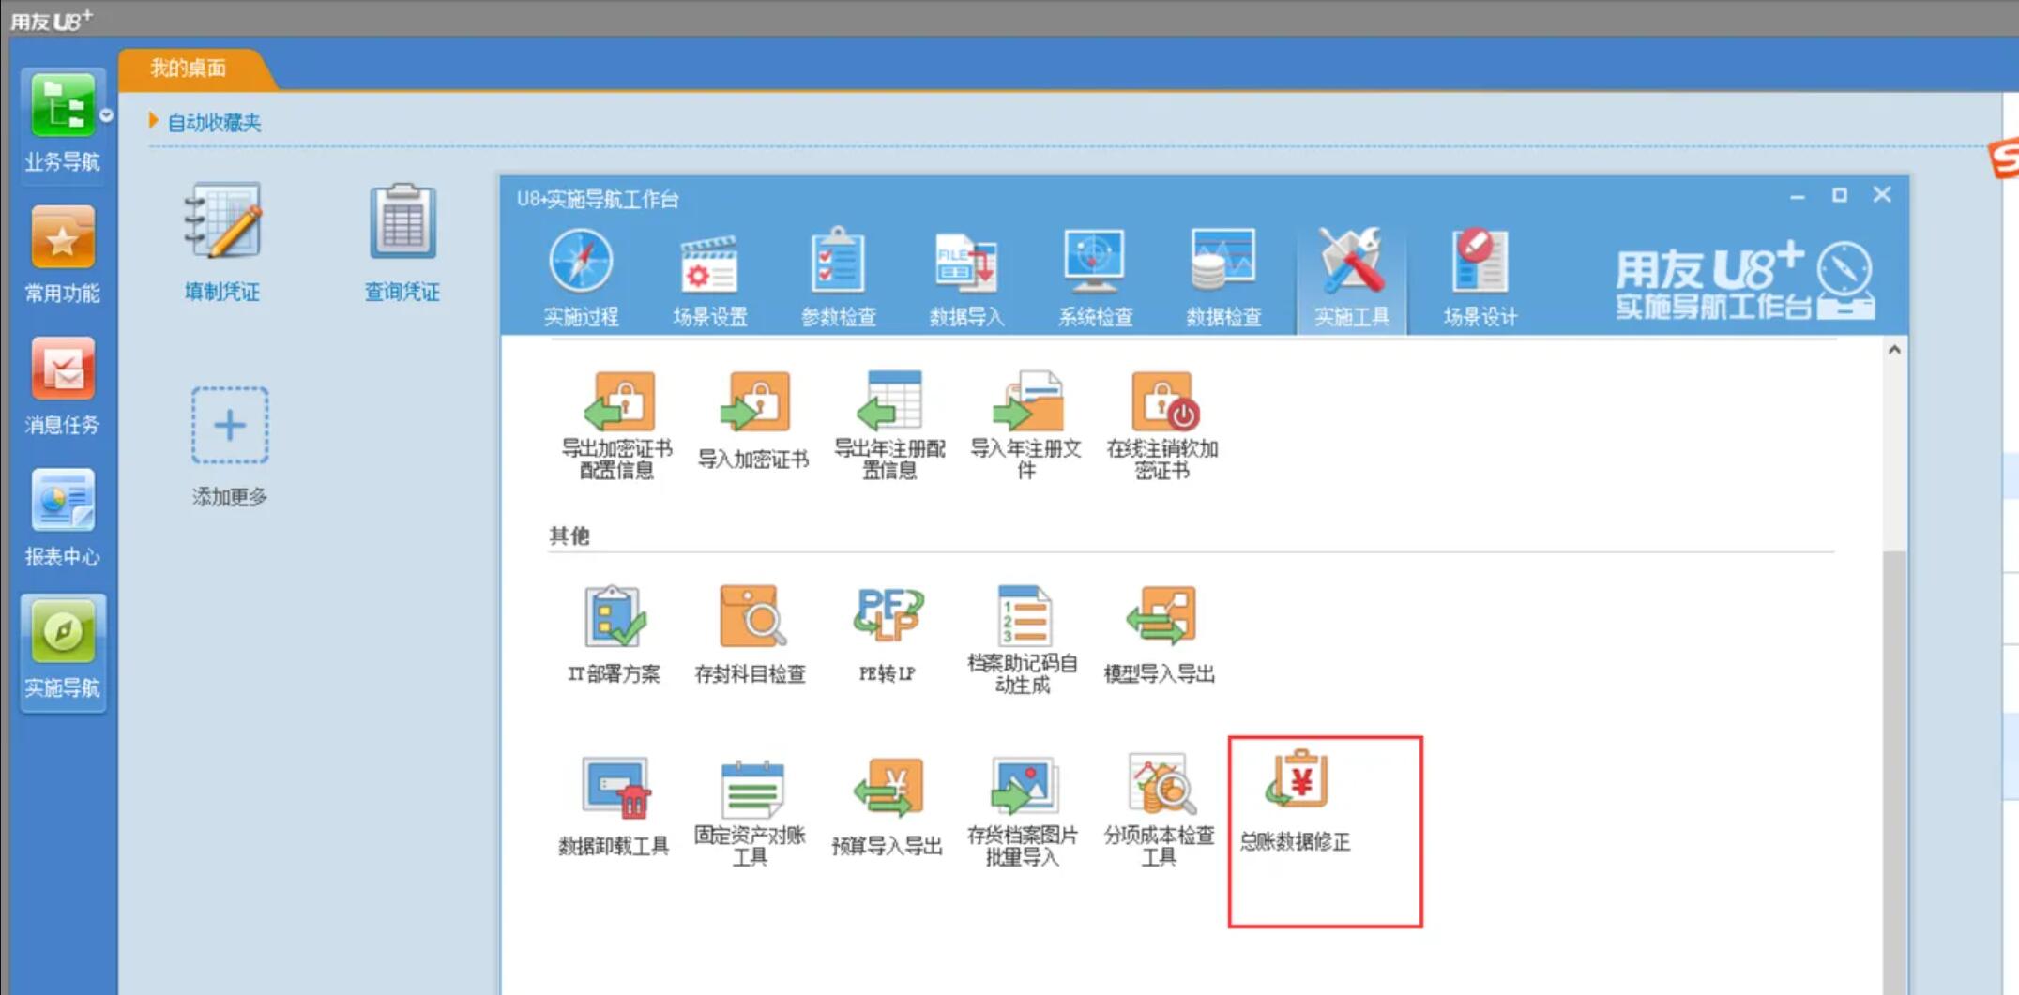
Task: Switch to the 我的桌面 tab
Action: coord(189,68)
